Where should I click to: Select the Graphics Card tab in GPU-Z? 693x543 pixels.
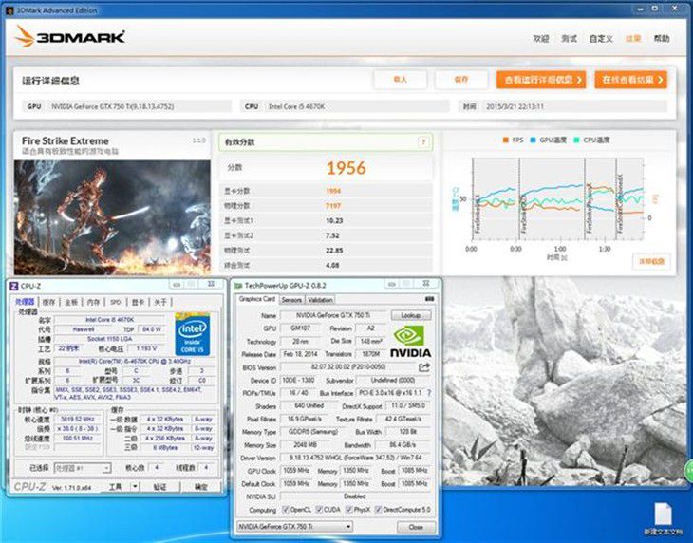point(256,299)
